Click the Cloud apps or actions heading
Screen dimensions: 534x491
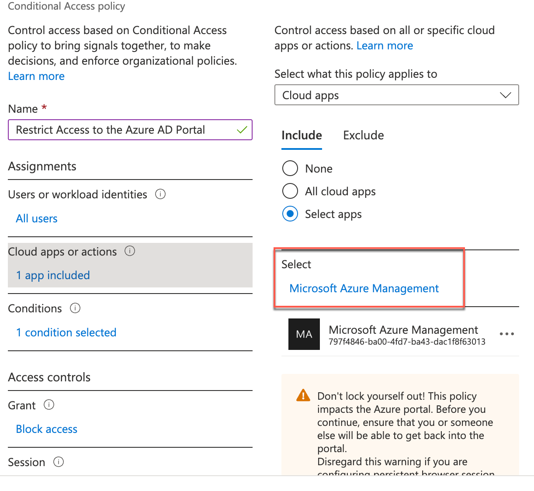[x=62, y=252]
